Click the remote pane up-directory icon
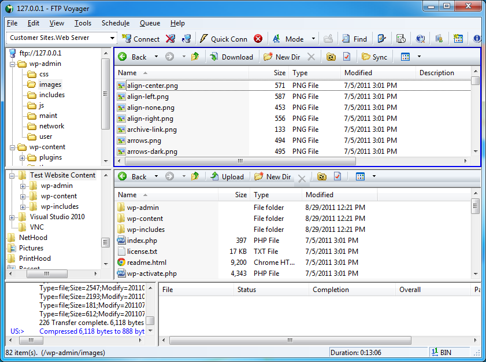Viewport: 486px width, 362px height. 195,57
